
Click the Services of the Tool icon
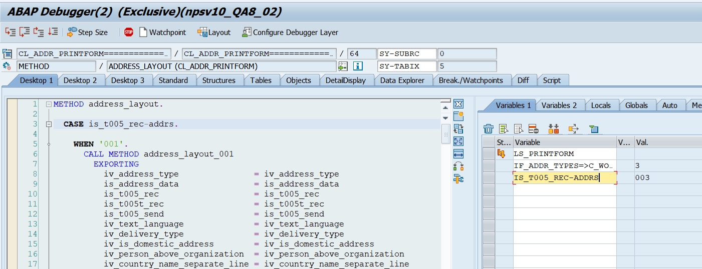pos(458,178)
